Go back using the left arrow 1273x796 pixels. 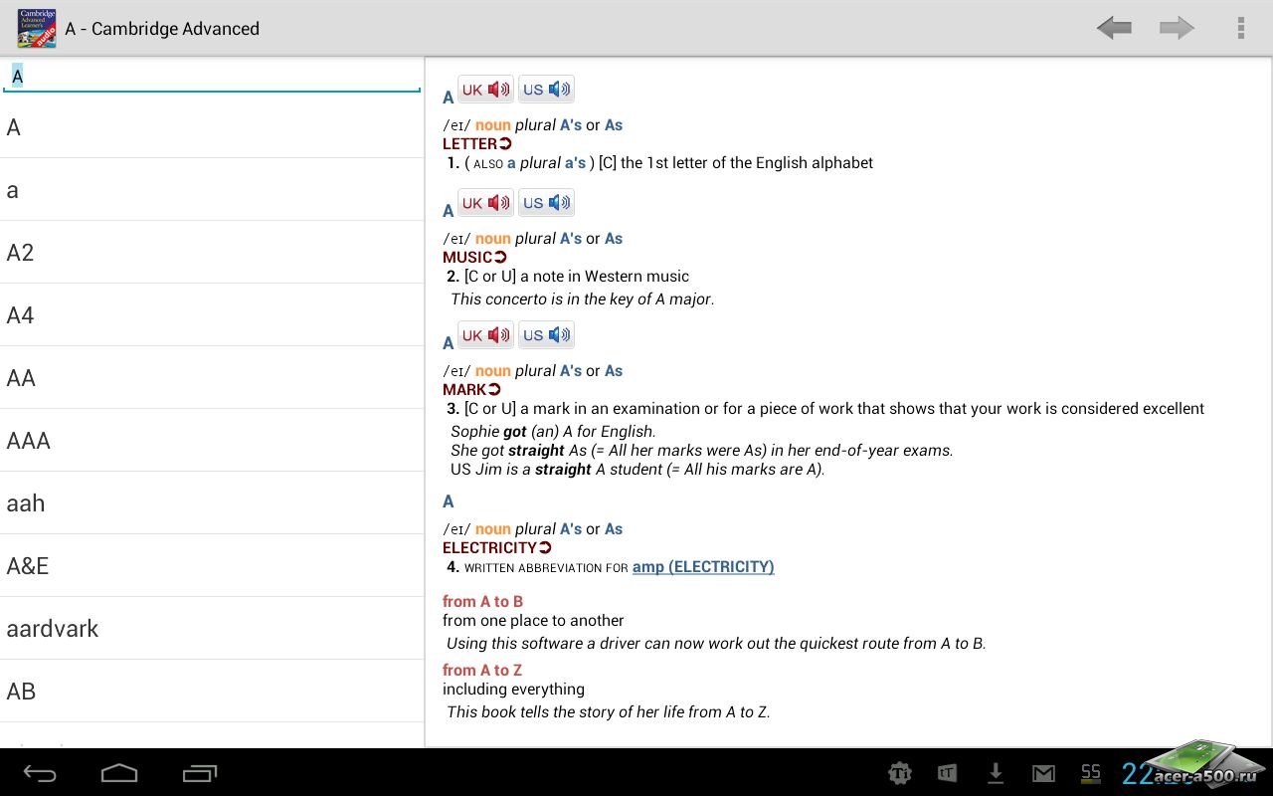1114,28
